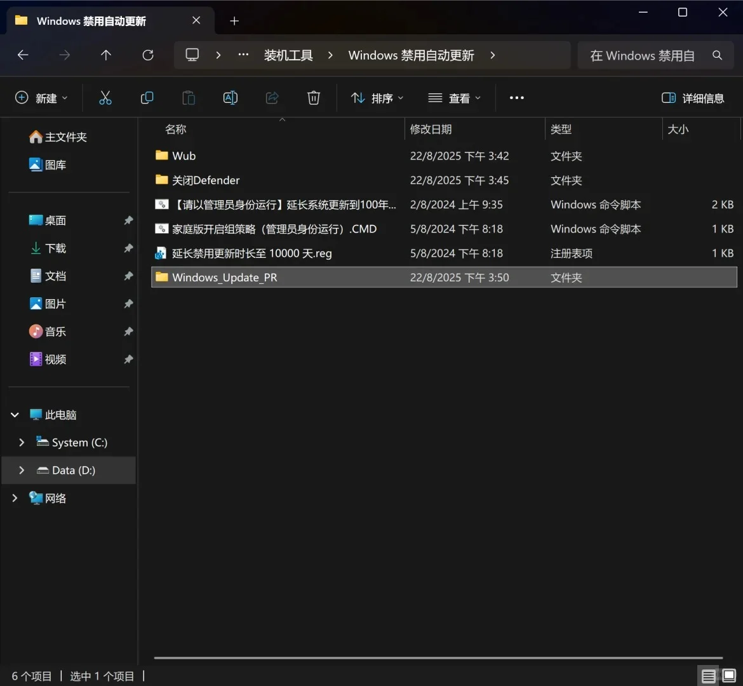Click the Copy icon
The height and width of the screenshot is (686, 743).
tap(147, 98)
